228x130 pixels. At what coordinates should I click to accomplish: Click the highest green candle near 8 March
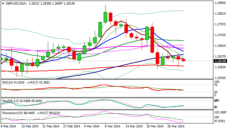105,17
